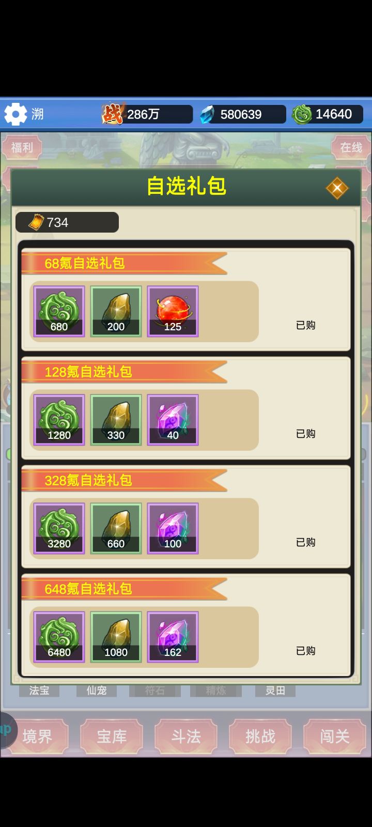
Task: Open the 境界 bottom tab
Action: click(37, 736)
